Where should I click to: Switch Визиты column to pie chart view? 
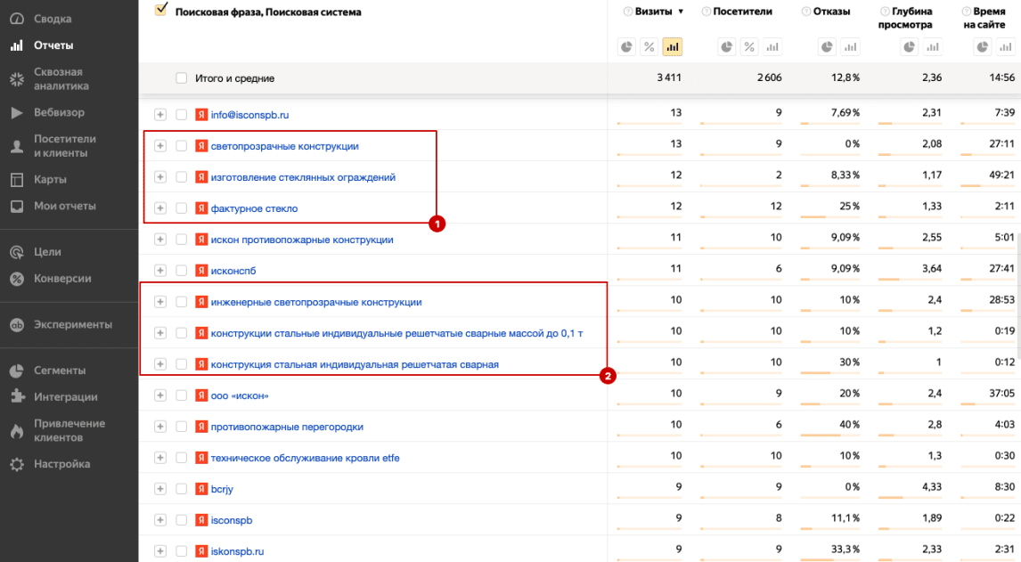pyautogui.click(x=626, y=47)
